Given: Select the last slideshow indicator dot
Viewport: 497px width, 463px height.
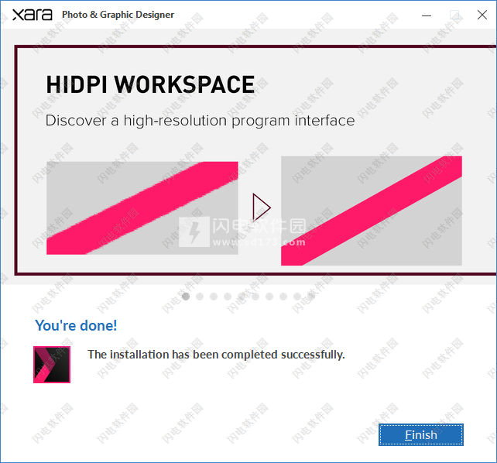Looking at the screenshot, I should click(x=311, y=297).
